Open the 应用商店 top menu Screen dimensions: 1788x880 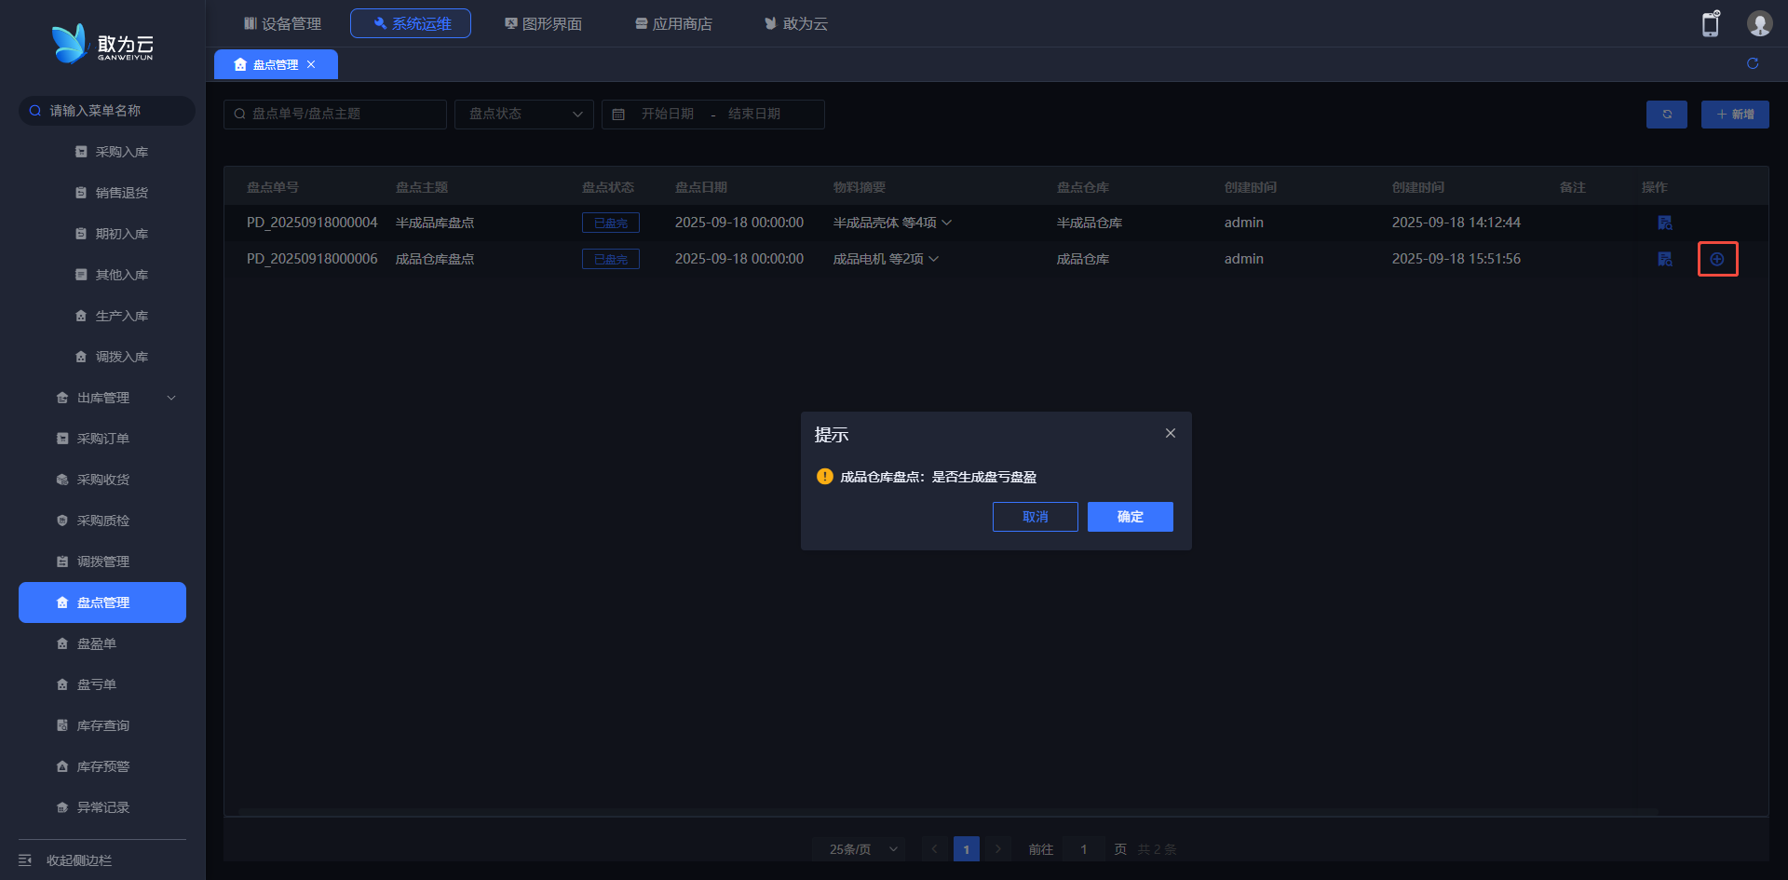(x=673, y=23)
